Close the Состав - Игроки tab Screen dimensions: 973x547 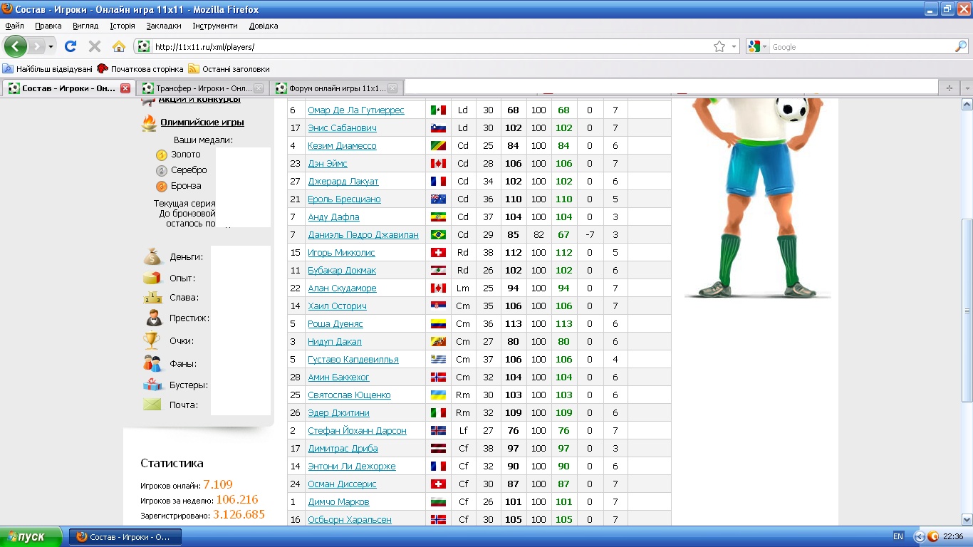click(x=125, y=88)
